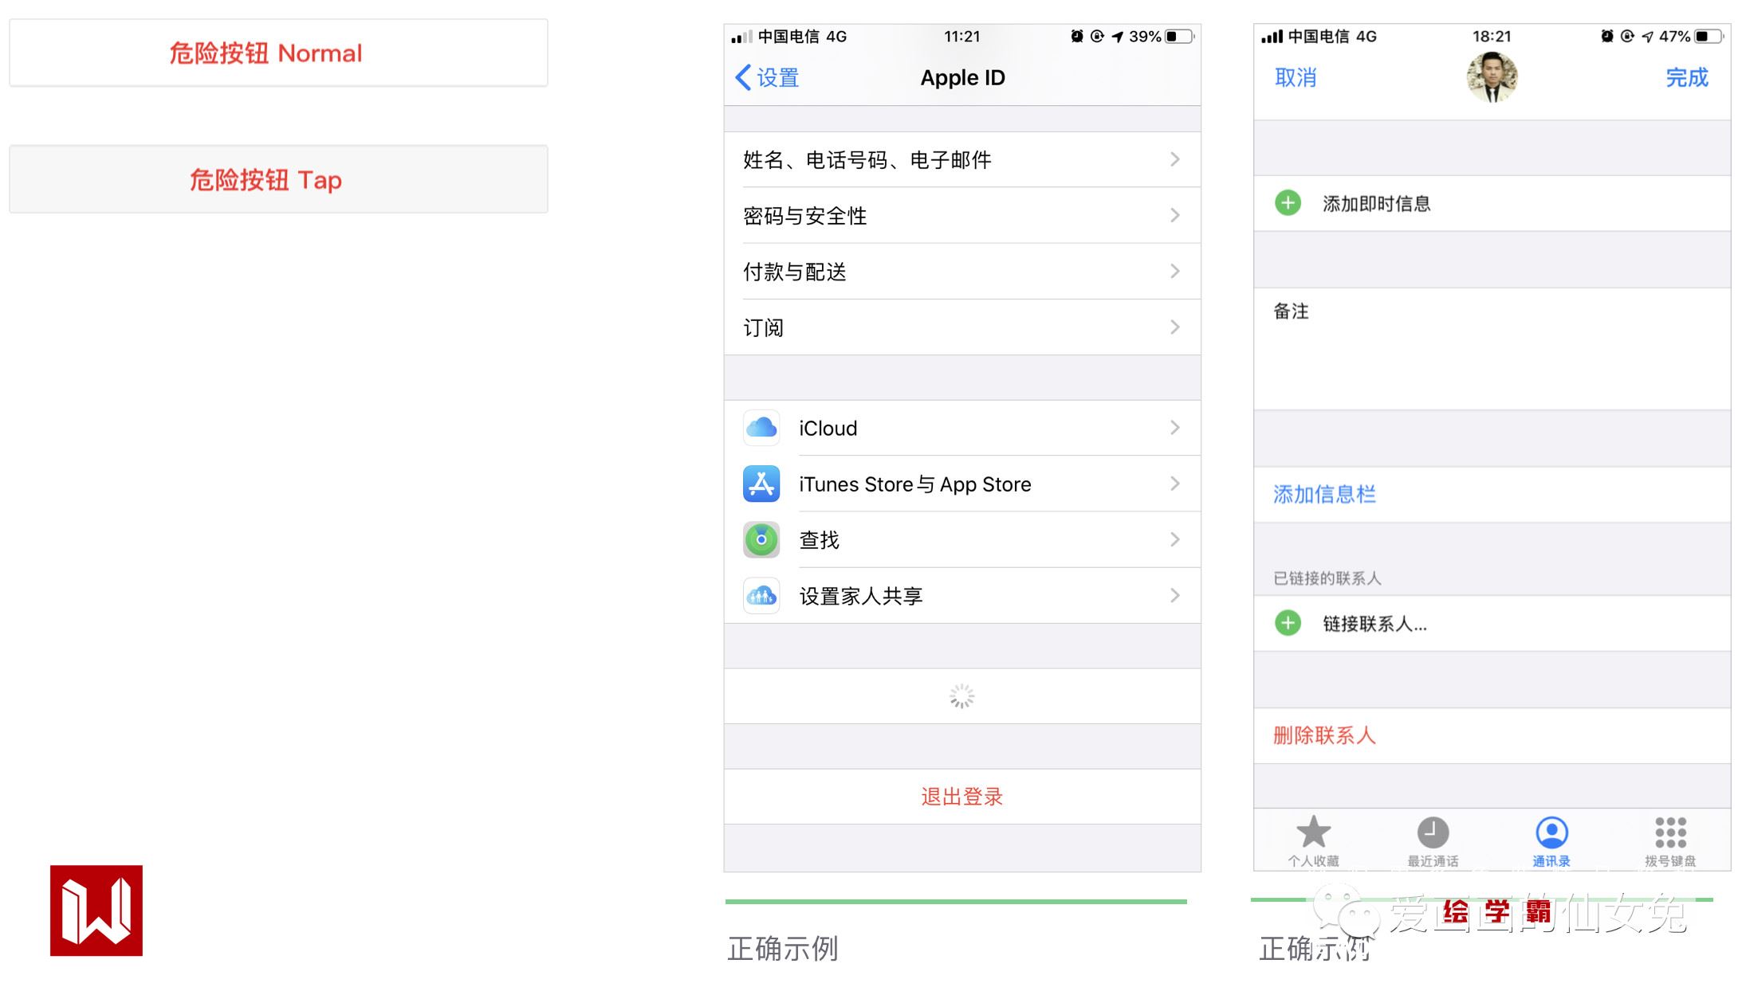Tap the green Find My icon
This screenshot has height=991, width=1746.
761,539
